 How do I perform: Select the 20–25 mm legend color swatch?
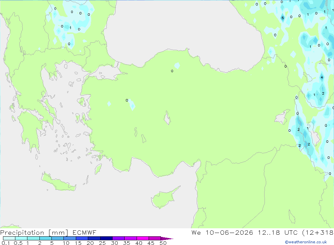tap(94, 238)
